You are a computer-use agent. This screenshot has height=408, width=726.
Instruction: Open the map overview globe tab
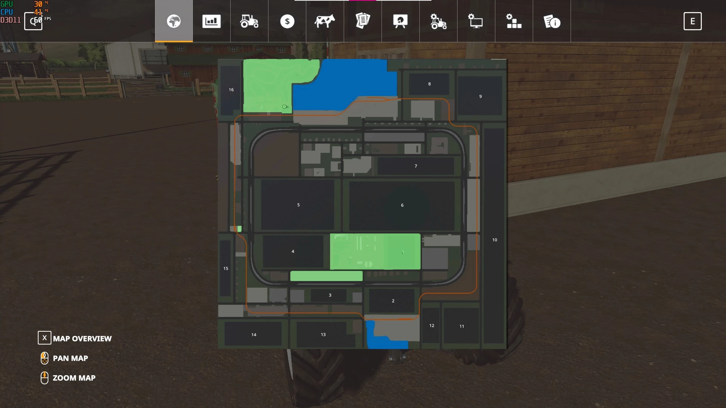click(x=174, y=21)
